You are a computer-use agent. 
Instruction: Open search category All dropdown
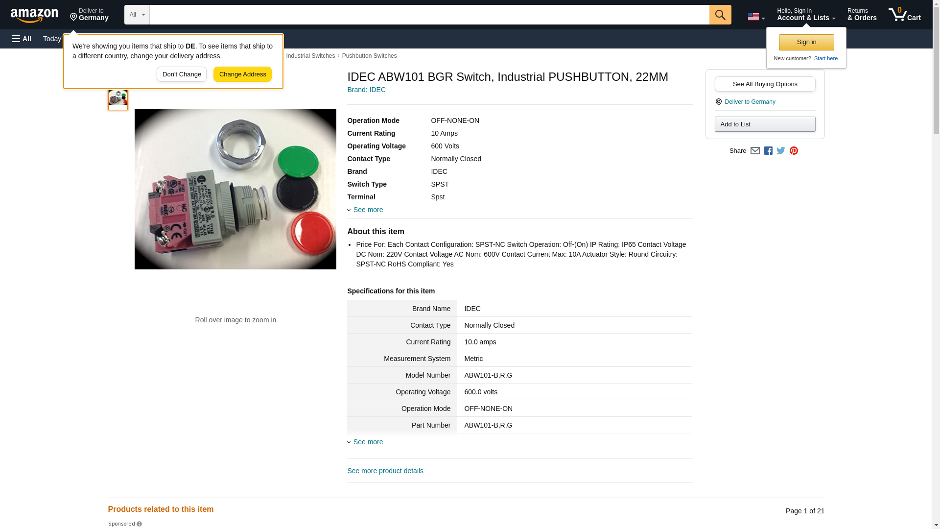[x=137, y=15]
